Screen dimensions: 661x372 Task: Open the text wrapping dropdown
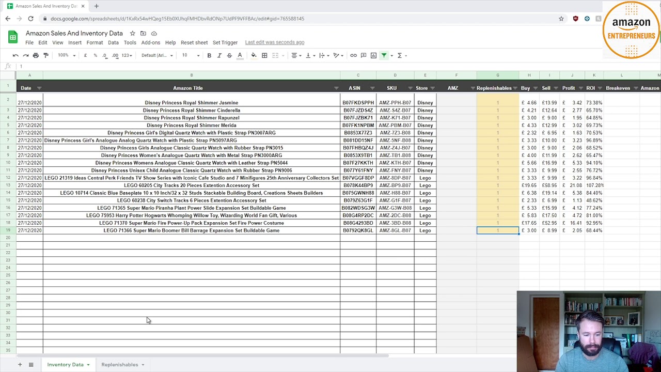click(324, 55)
